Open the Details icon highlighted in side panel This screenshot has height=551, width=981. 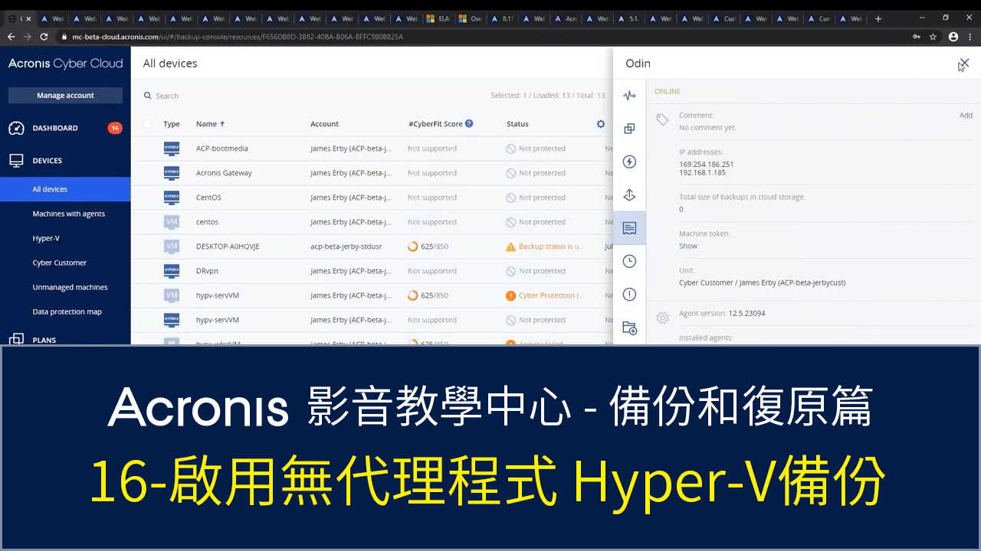click(x=629, y=228)
